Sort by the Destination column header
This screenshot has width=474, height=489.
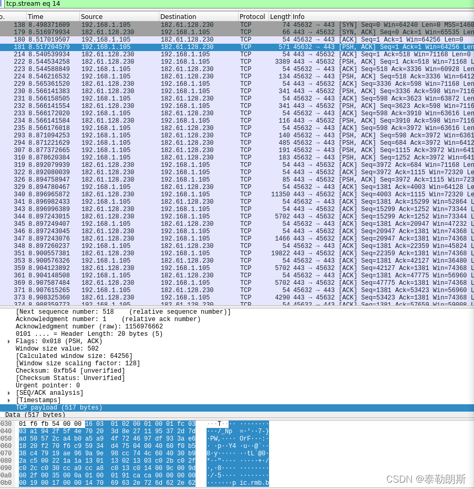point(199,16)
